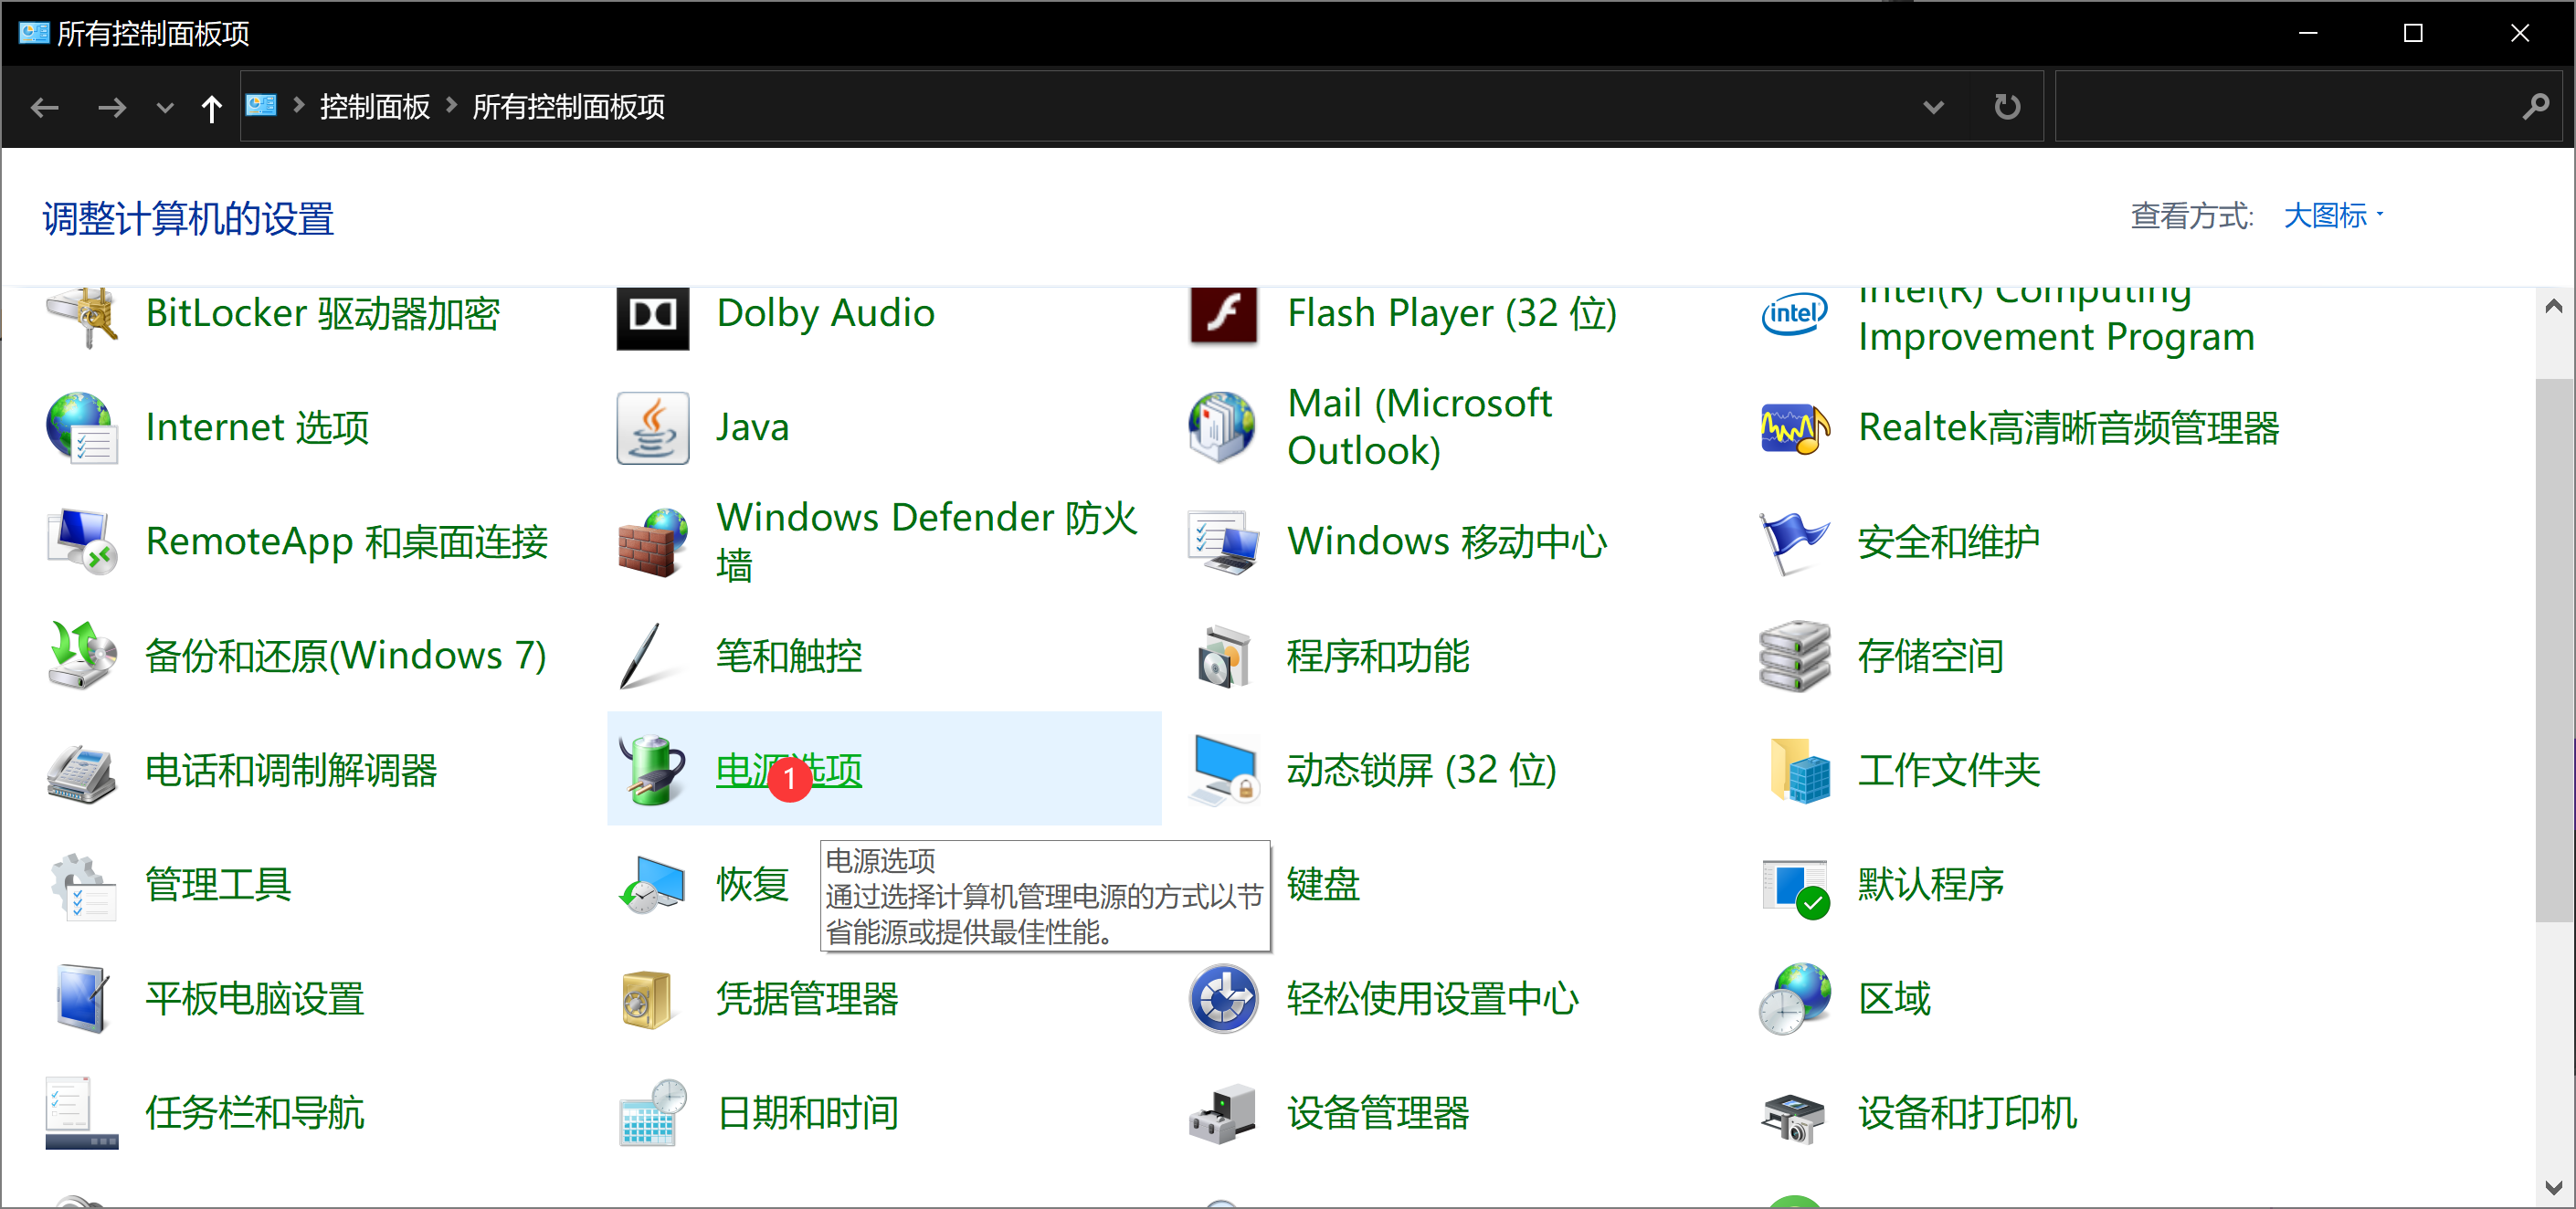
Task: Open the 安全和维护 flag icon
Action: [1794, 542]
